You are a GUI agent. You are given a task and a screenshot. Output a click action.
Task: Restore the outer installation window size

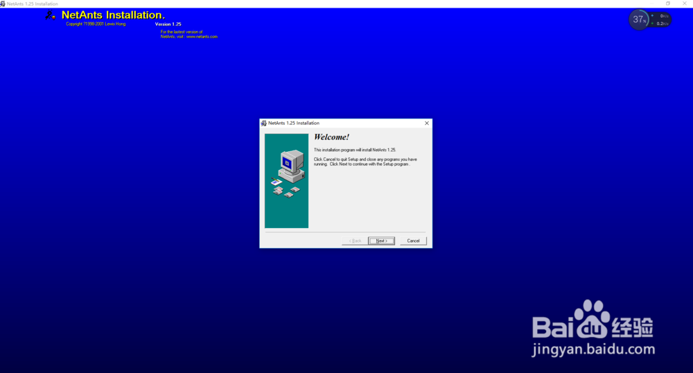point(668,3)
